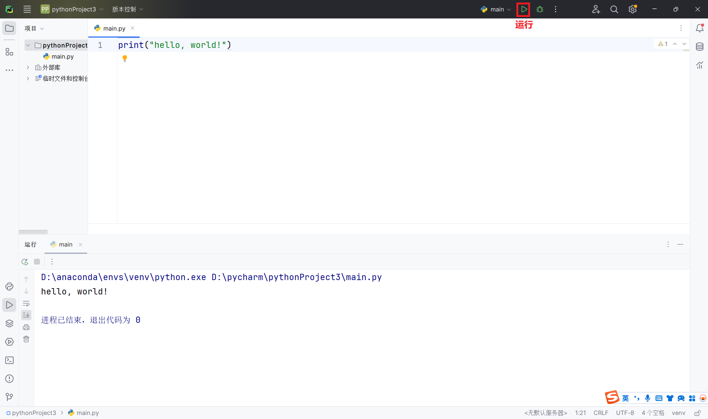Click the project tree horizontal scrollbar

(x=33, y=232)
